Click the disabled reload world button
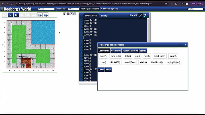The height and width of the screenshot is (115, 205). pyautogui.click(x=5, y=15)
